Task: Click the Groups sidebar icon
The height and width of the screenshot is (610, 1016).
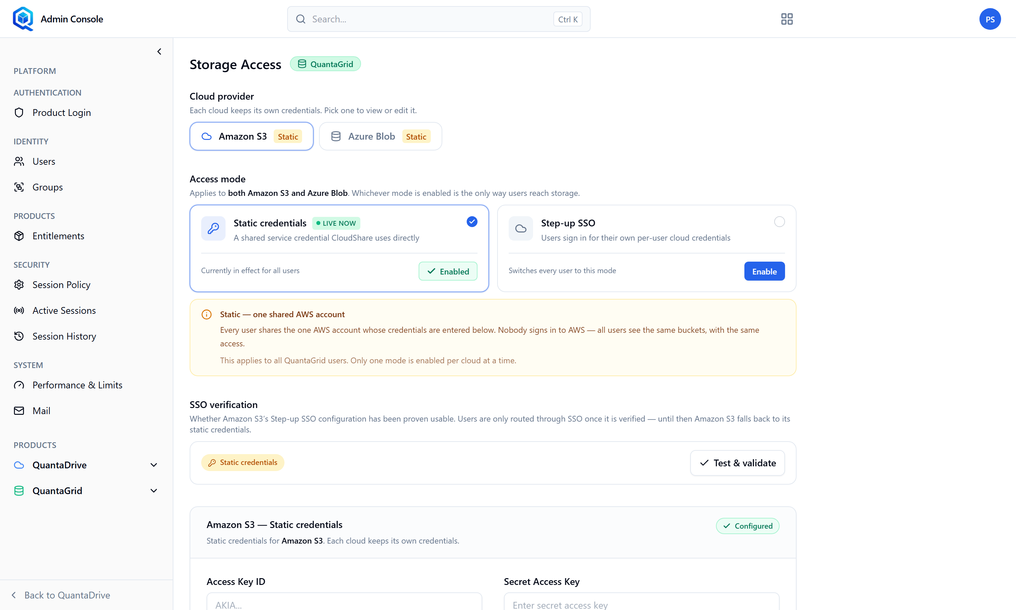Action: [x=19, y=187]
